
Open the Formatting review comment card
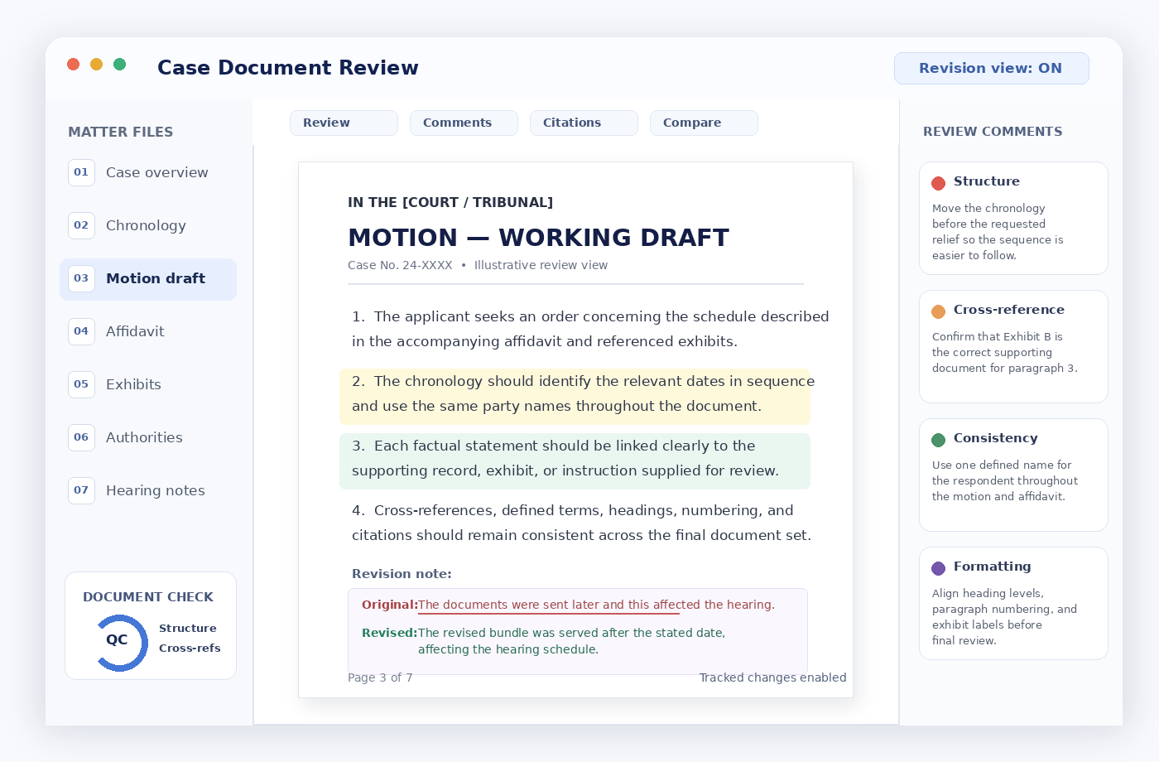[x=1013, y=603]
